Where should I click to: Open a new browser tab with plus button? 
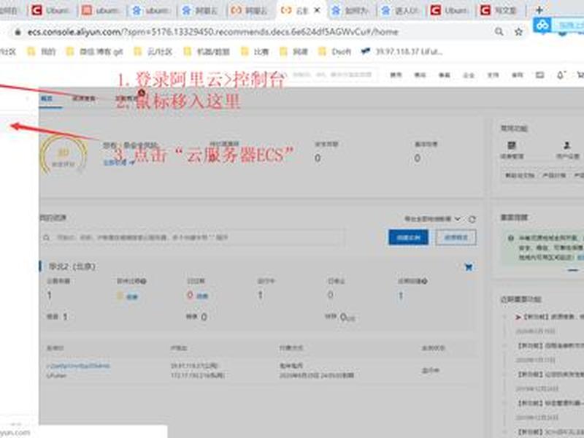pyautogui.click(x=539, y=10)
